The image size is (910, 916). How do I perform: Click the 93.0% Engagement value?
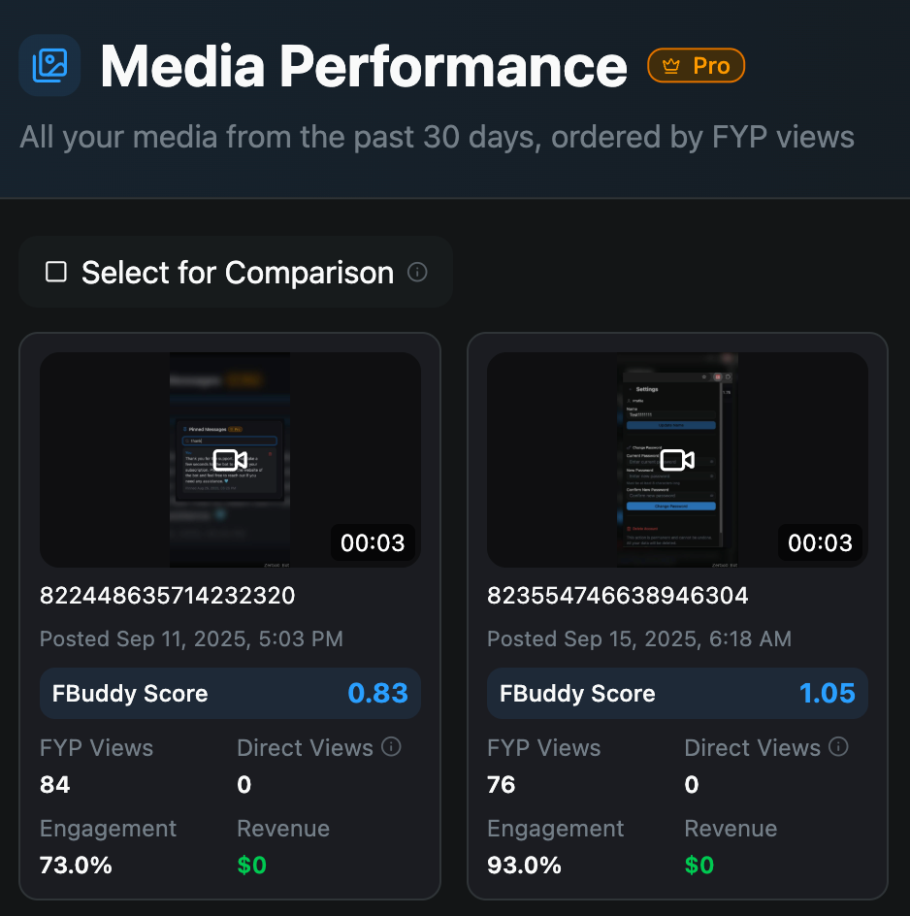point(524,865)
